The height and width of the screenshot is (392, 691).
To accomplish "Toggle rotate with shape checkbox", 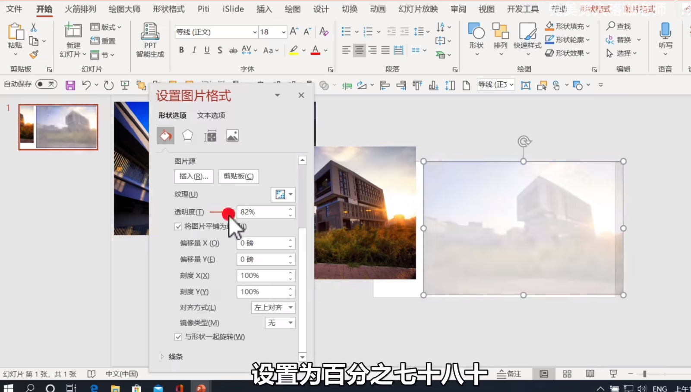I will coord(178,337).
